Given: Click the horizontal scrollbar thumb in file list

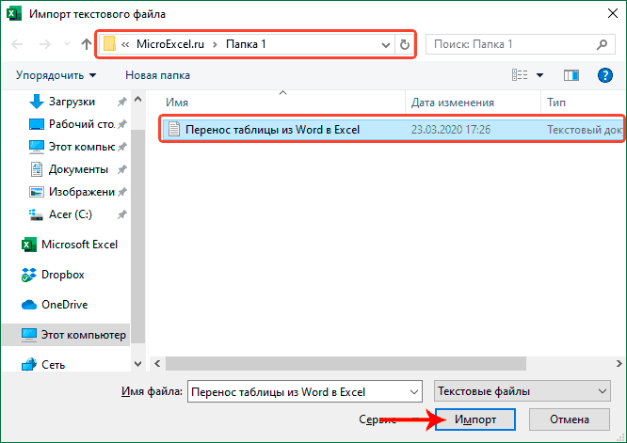Looking at the screenshot, I should (346, 363).
